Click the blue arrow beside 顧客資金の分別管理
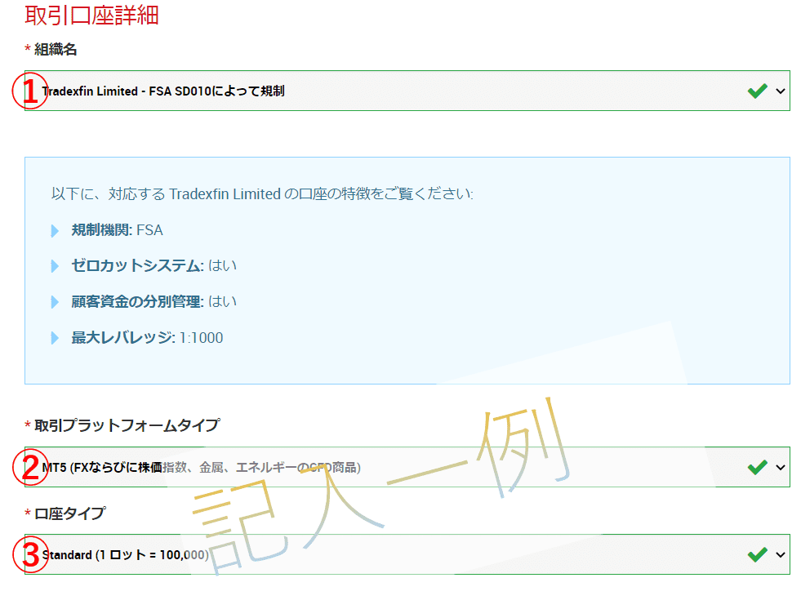The height and width of the screenshot is (609, 801). coord(55,302)
